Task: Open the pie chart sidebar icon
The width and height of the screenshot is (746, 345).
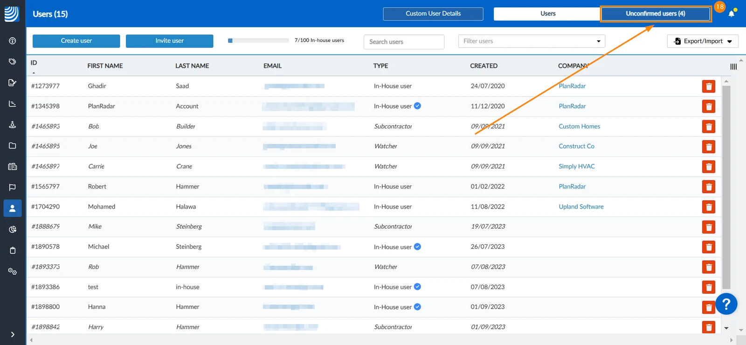Action: pos(13,229)
